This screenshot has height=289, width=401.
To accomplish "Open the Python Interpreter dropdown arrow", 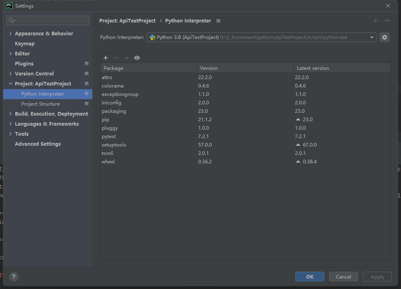I will [372, 38].
